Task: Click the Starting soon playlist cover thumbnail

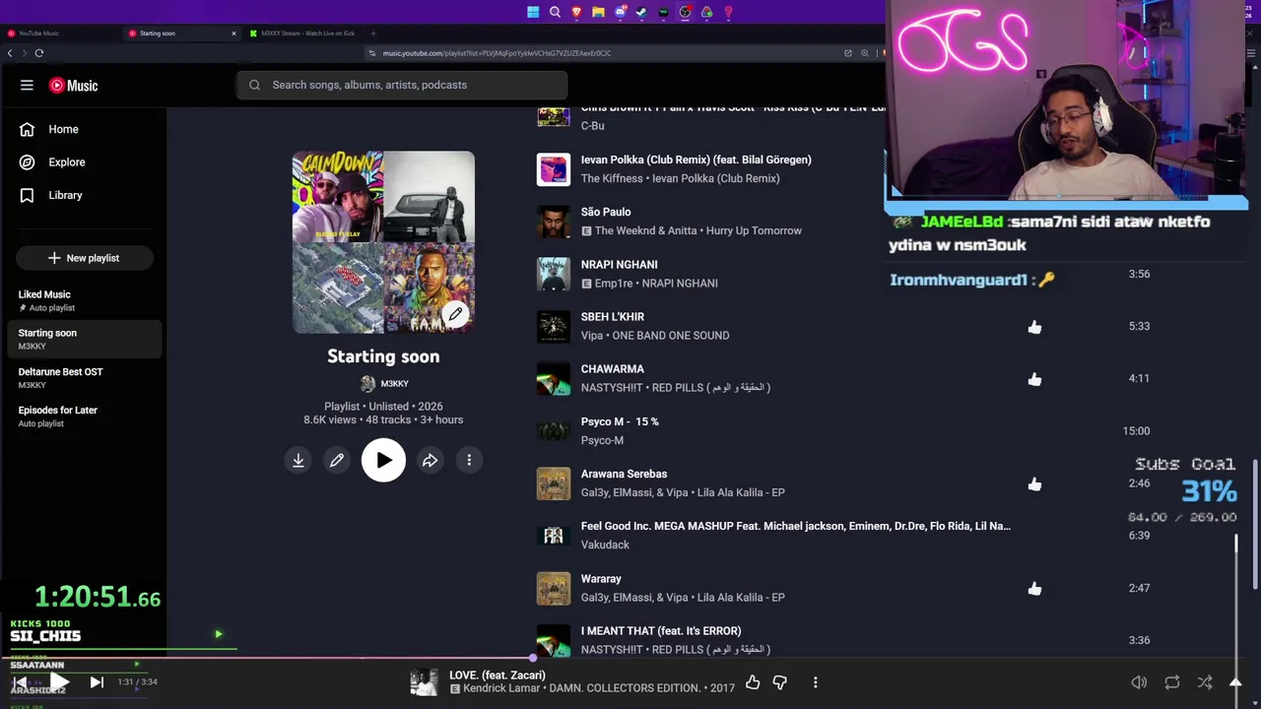Action: [383, 242]
